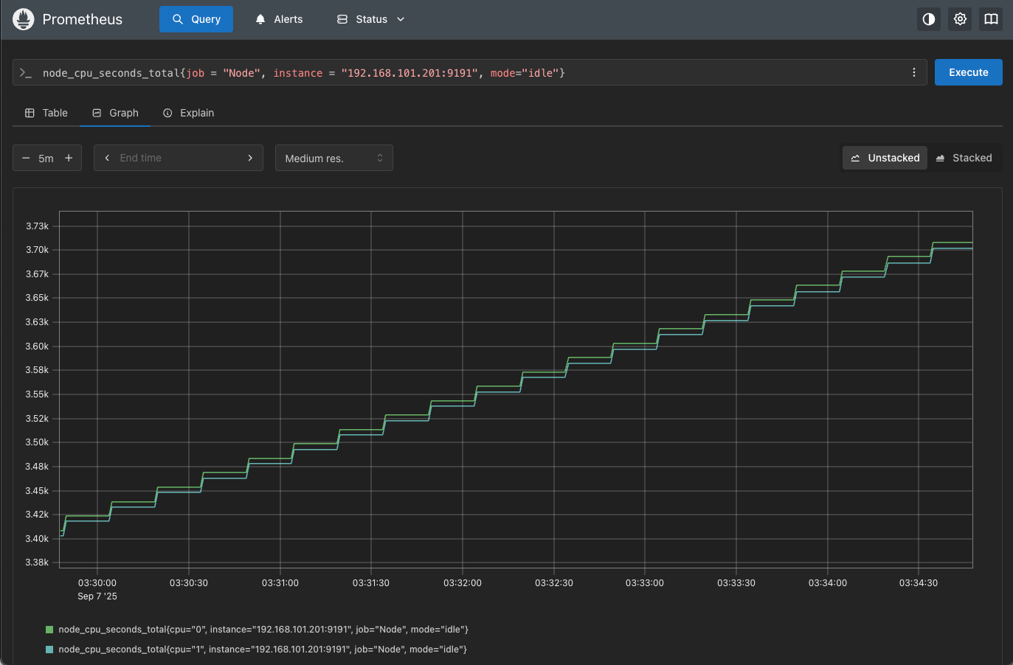Viewport: 1013px width, 665px height.
Task: Switch graph to Unstacked mode
Action: [885, 158]
